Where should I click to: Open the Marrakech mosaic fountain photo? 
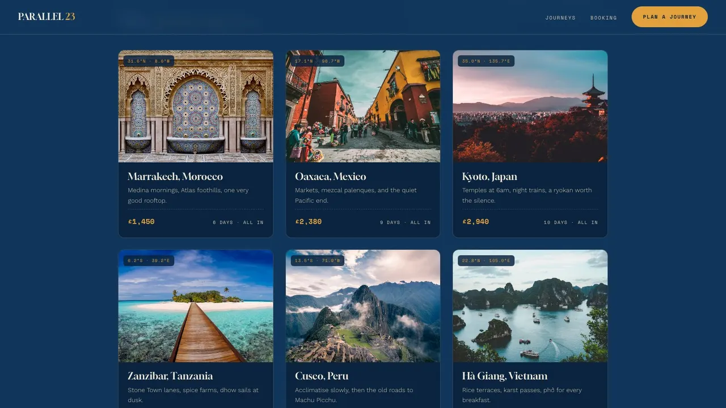point(196,107)
